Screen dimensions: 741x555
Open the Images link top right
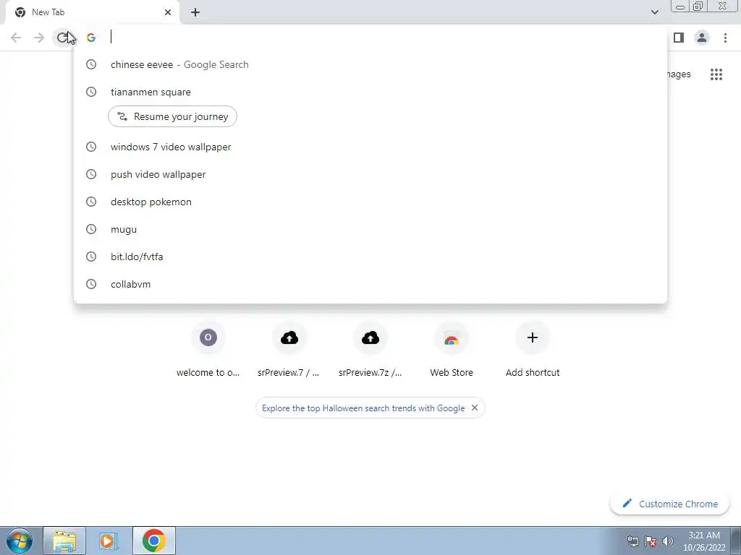[x=679, y=74]
